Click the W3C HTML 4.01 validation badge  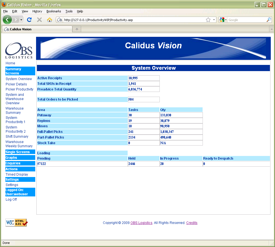(17, 223)
